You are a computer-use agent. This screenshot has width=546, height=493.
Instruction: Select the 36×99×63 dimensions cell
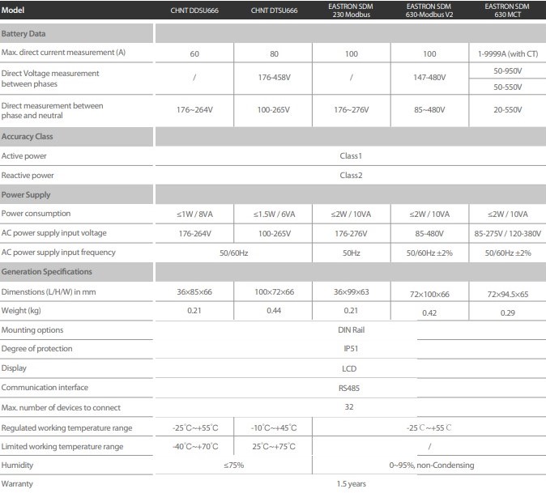coord(351,292)
